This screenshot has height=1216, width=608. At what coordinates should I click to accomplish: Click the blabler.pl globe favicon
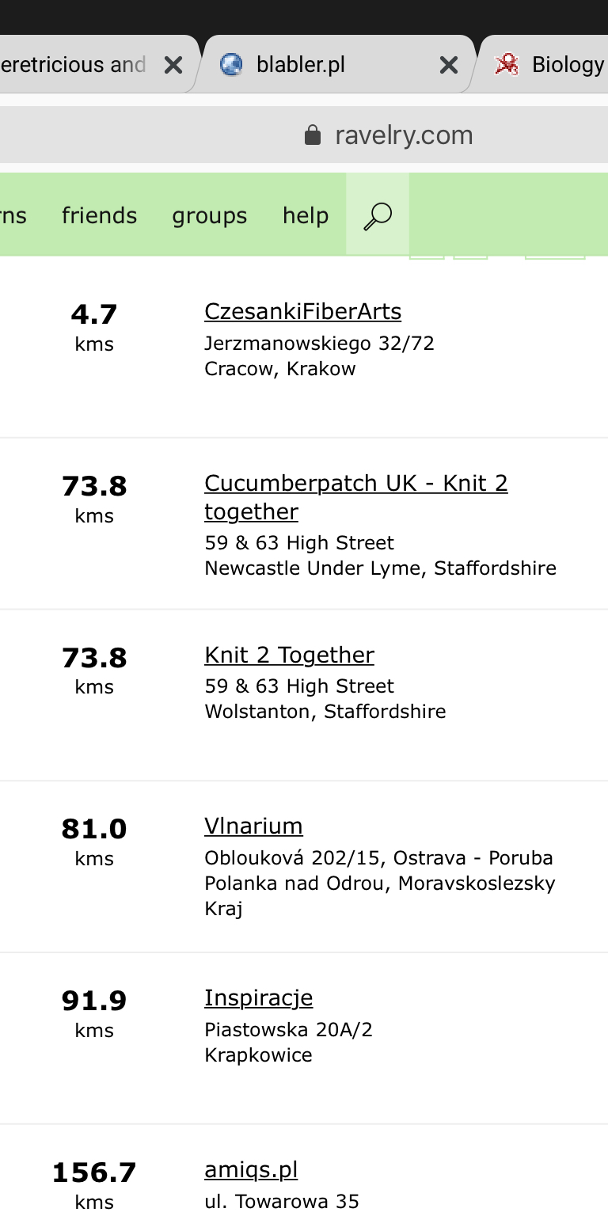coord(231,65)
